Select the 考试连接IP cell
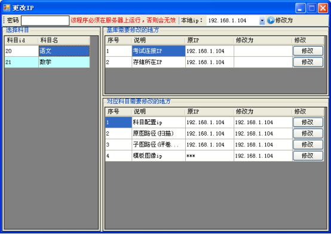 pyautogui.click(x=158, y=51)
